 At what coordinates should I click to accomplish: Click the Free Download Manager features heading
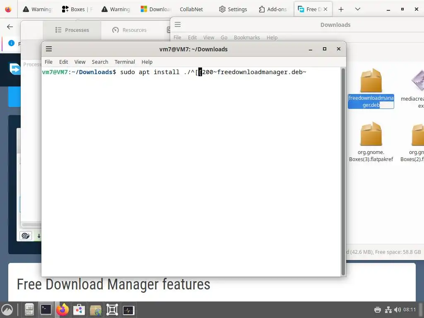113,284
